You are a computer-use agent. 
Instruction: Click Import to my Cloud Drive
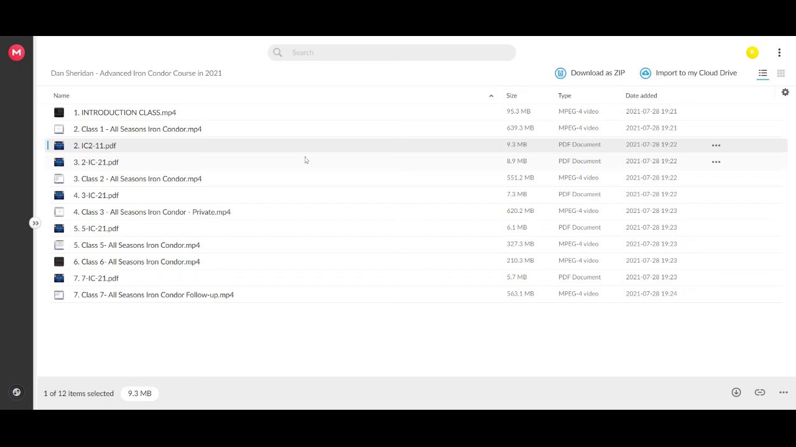[688, 73]
